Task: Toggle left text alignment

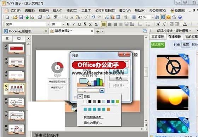Action: 104,24
